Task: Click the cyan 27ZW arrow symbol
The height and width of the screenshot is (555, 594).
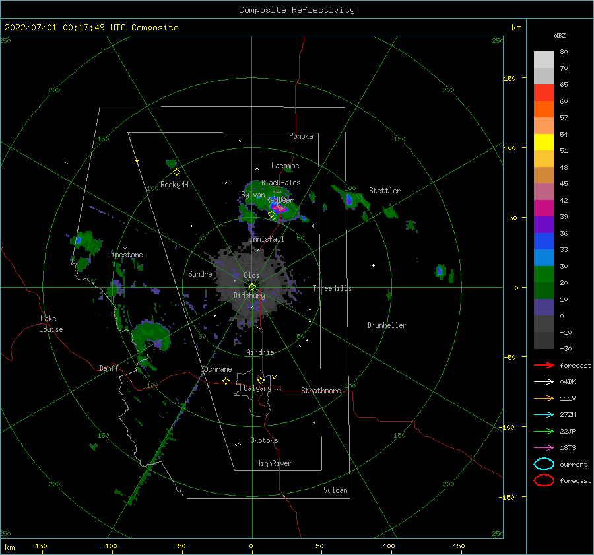Action: 544,414
